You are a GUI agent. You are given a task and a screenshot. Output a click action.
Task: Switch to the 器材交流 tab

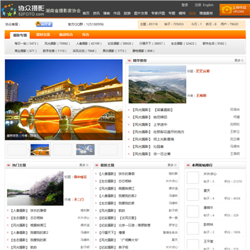pyautogui.click(x=43, y=35)
